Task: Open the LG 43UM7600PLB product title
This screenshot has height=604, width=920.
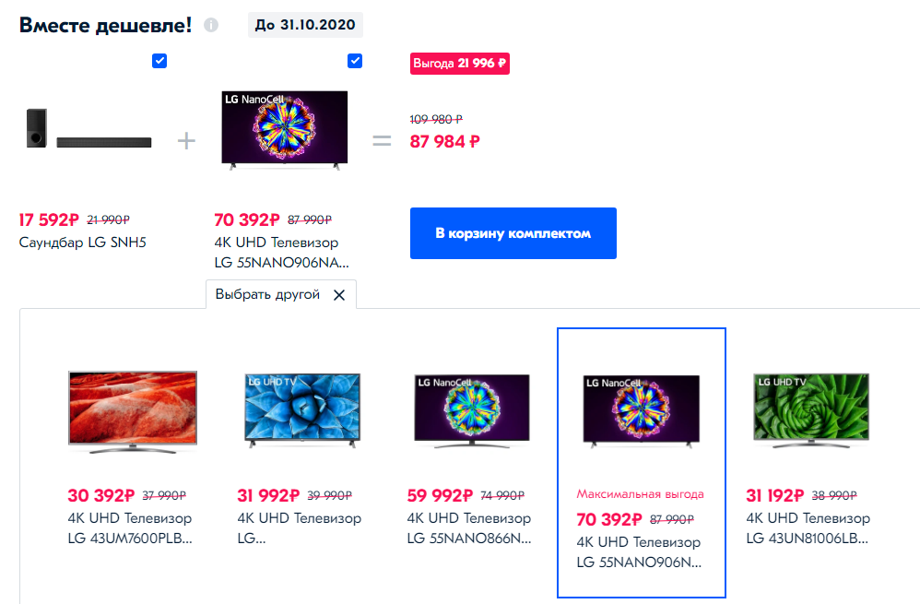Action: pyautogui.click(x=130, y=528)
